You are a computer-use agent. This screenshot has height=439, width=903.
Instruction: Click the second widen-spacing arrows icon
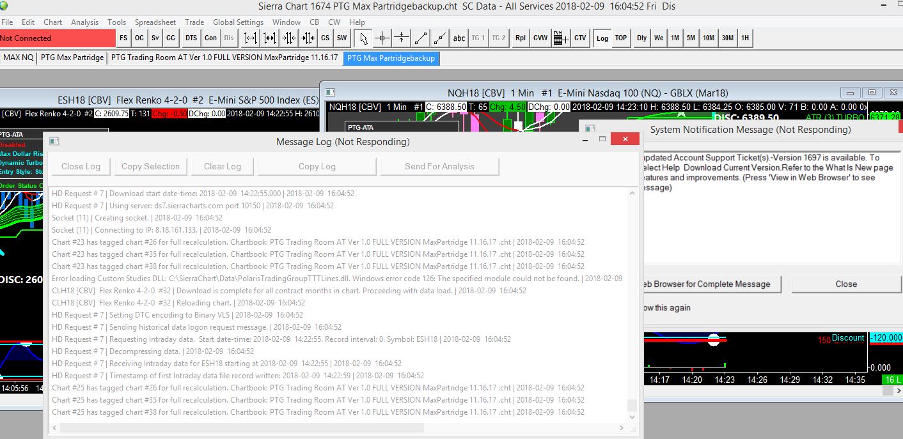(x=270, y=38)
